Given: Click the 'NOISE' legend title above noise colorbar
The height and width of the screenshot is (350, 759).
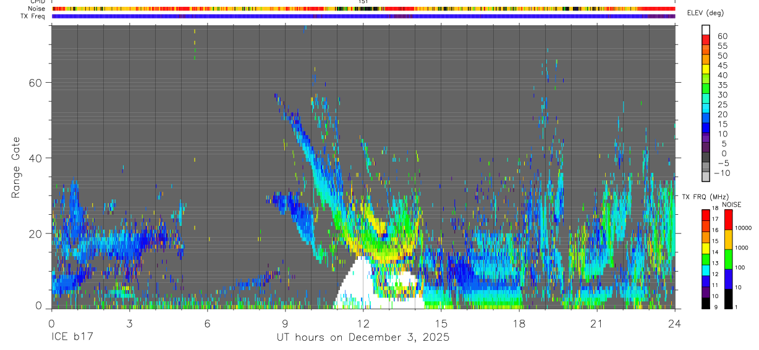Looking at the screenshot, I should tap(731, 204).
